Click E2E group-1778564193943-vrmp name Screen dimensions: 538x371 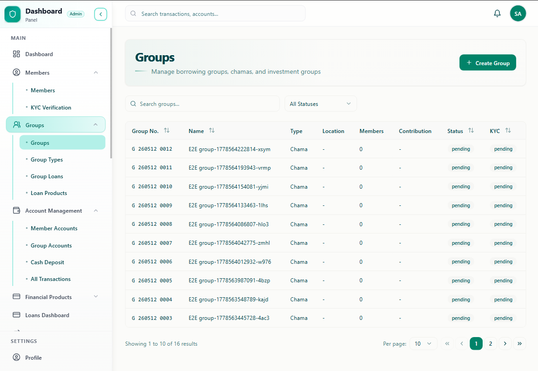point(230,168)
